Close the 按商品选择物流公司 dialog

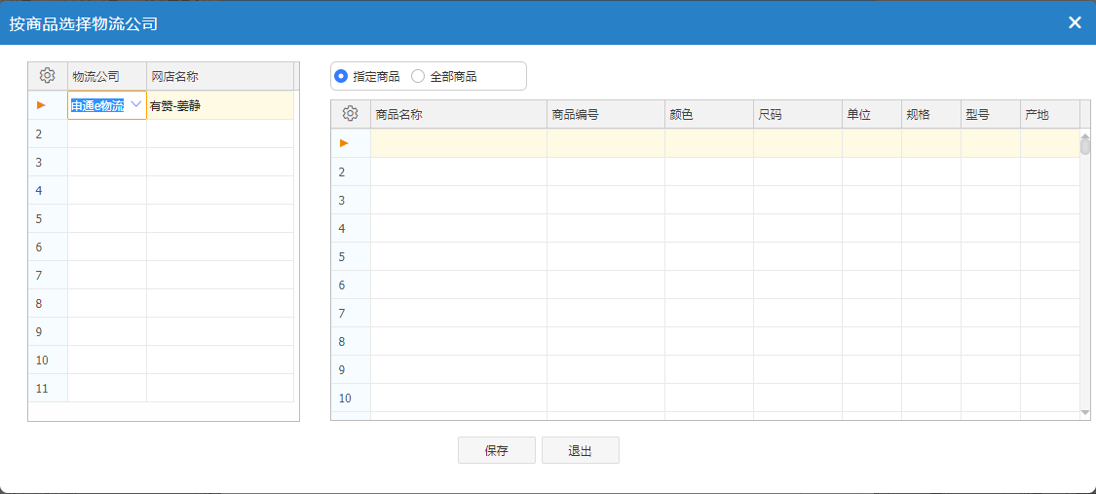pos(1075,22)
